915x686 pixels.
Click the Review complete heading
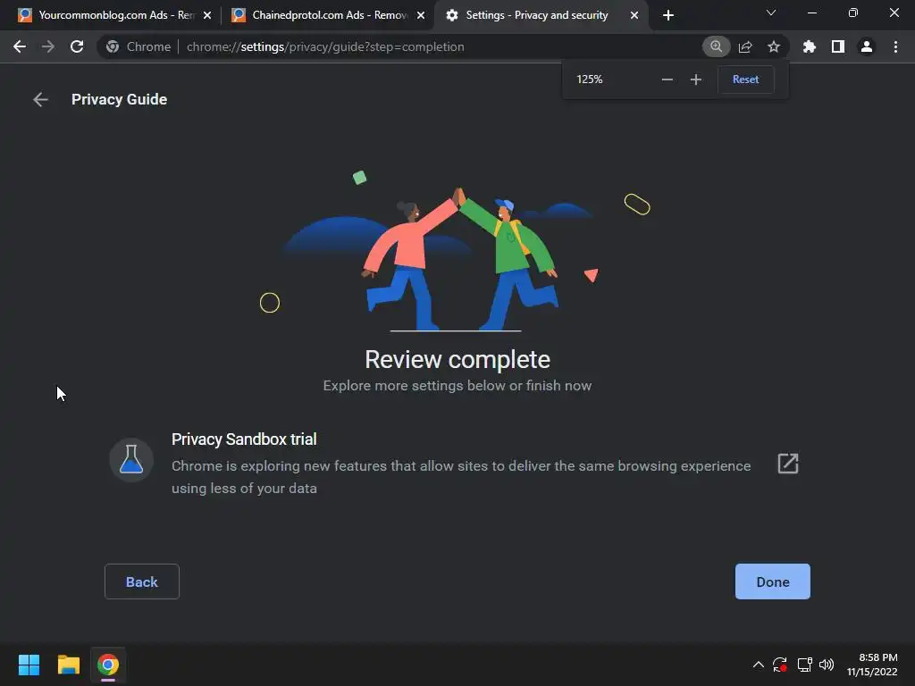(x=457, y=359)
